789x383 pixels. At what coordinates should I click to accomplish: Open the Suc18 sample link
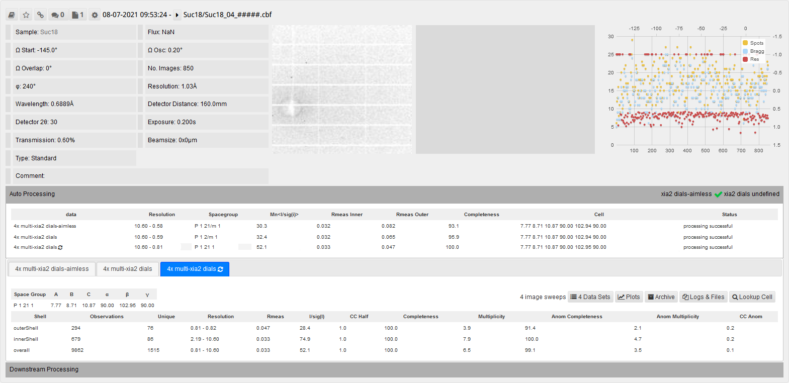[49, 32]
